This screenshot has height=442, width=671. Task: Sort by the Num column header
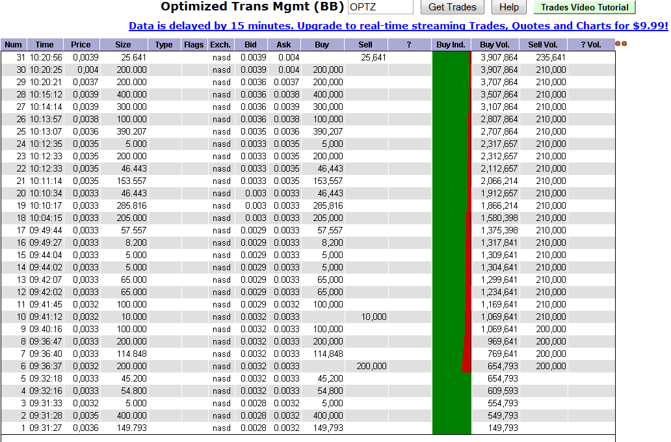13,45
